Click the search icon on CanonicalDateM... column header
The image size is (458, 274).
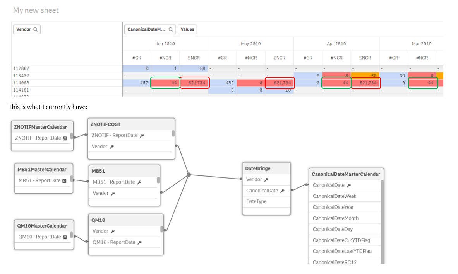tap(170, 29)
